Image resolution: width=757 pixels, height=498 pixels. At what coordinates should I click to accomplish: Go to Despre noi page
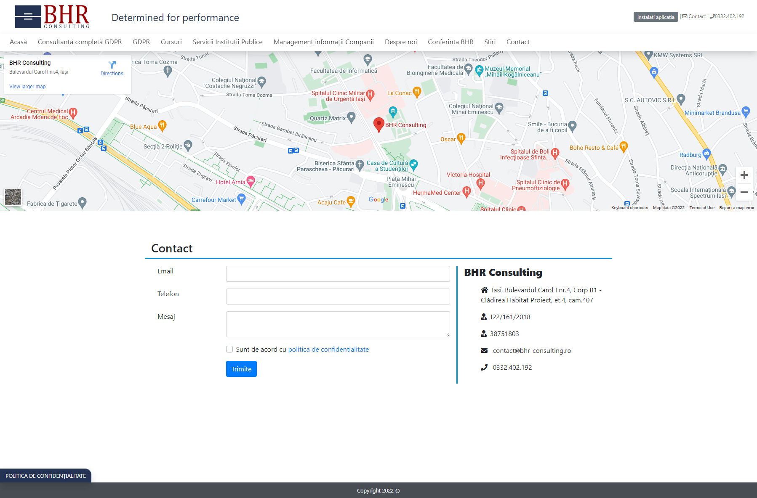401,42
